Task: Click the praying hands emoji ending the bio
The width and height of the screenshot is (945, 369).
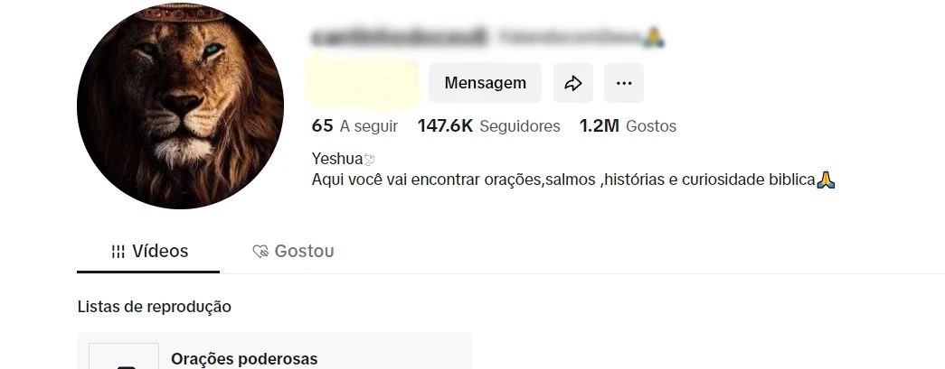Action: point(826,180)
